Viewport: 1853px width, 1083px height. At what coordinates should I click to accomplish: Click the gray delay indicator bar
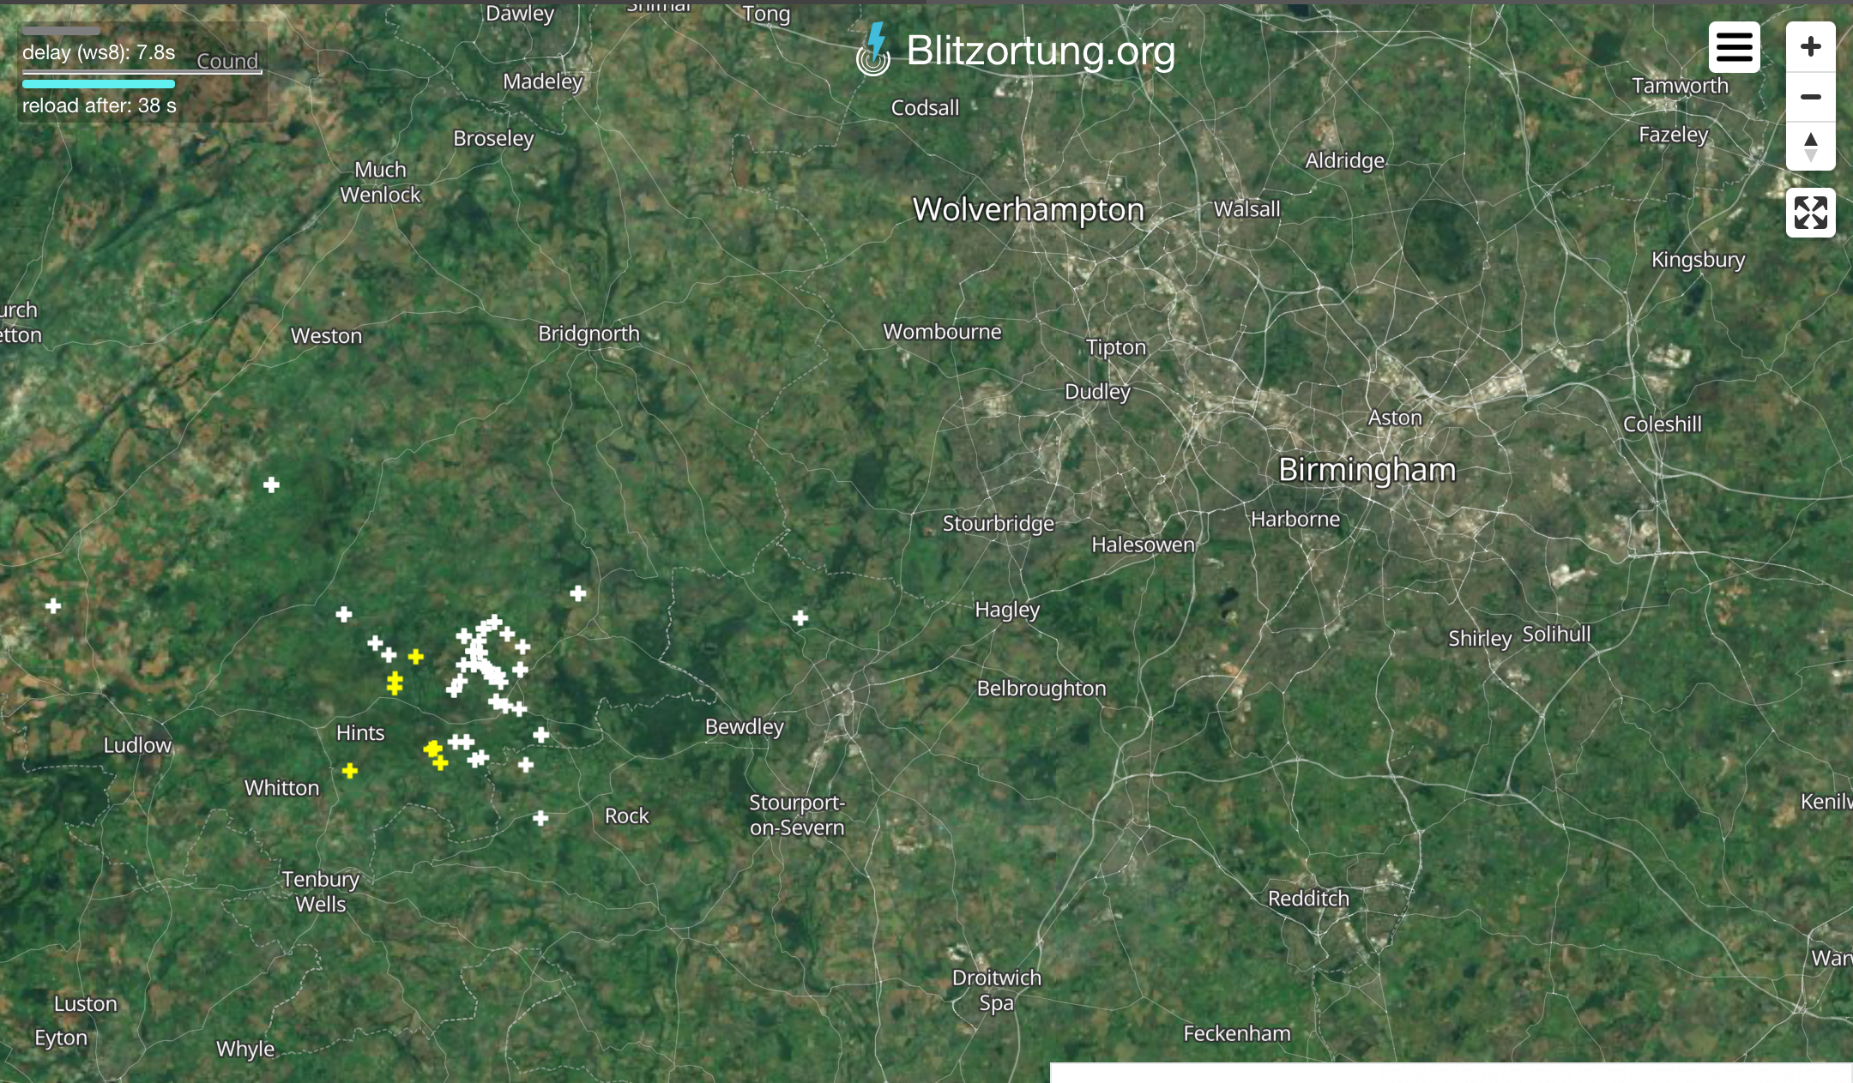pyautogui.click(x=61, y=31)
